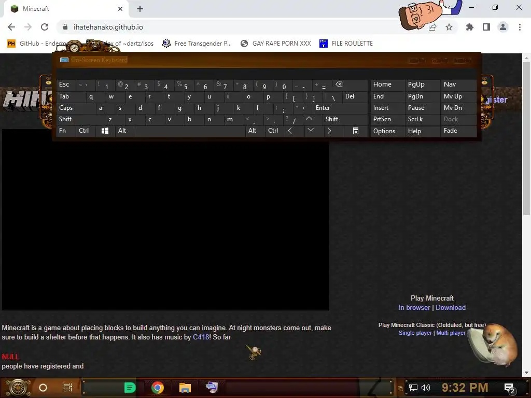This screenshot has height=398, width=531.
Task: Open the steampunk Start button
Action: click(x=18, y=388)
